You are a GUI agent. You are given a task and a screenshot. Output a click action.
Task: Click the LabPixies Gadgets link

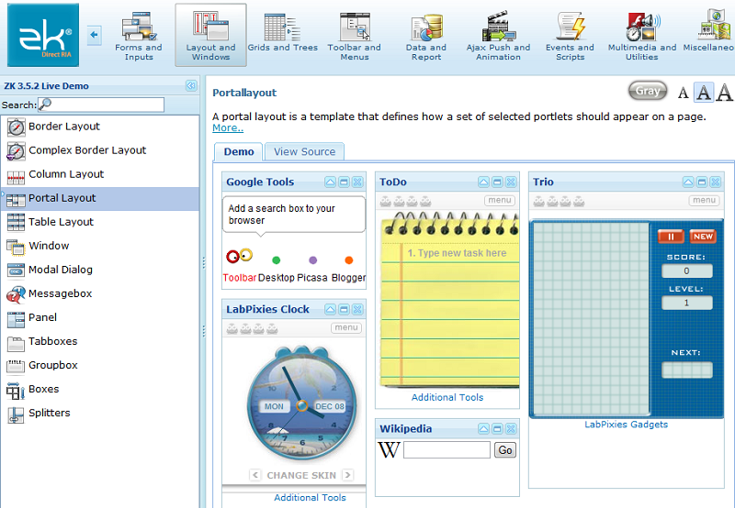click(x=626, y=425)
